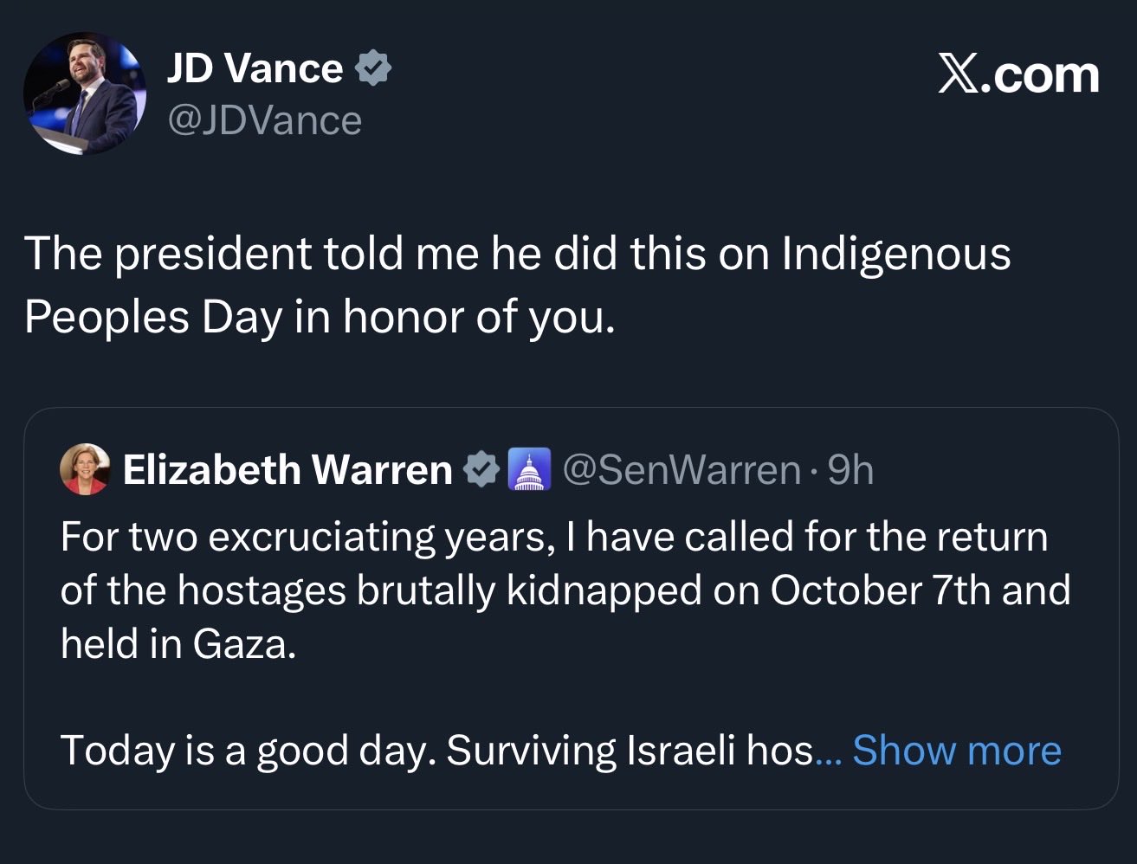Click 'For two excruciating years' sentence
Screen dimensions: 1137x864
click(x=307, y=537)
